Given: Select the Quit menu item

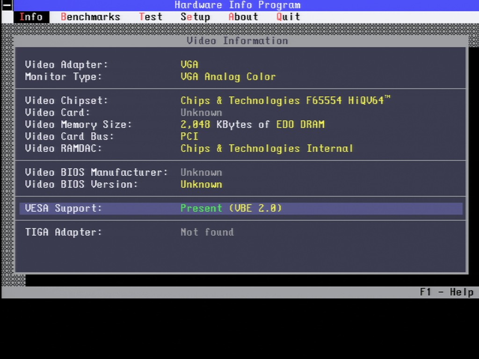Looking at the screenshot, I should point(288,17).
